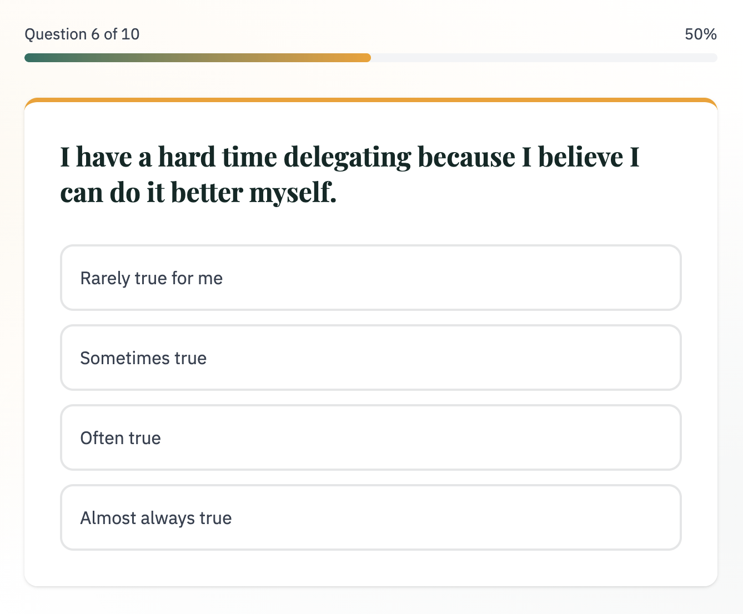Click the question heading about delegating
The height and width of the screenshot is (614, 743).
click(x=350, y=174)
